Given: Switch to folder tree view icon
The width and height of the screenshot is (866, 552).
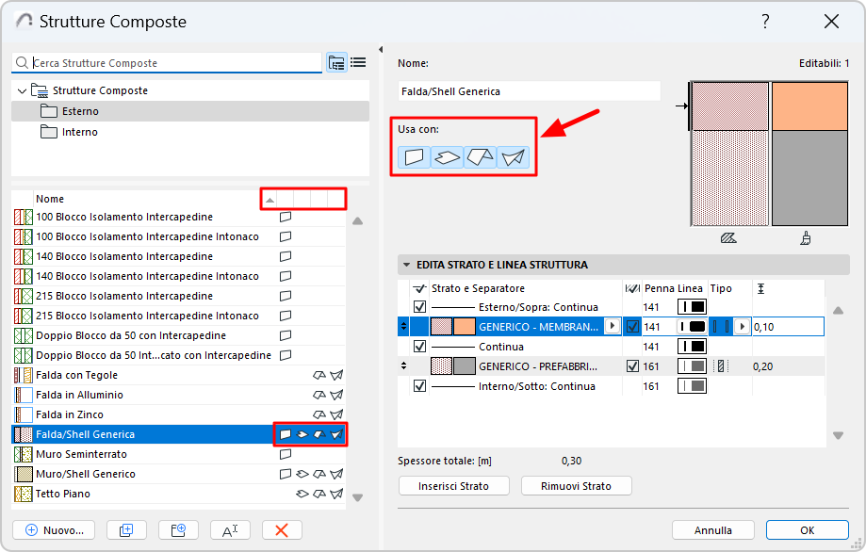Looking at the screenshot, I should tap(336, 62).
